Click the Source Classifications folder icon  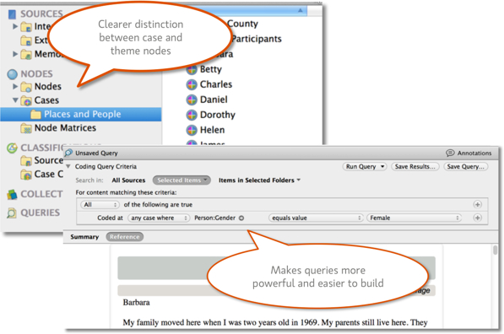pyautogui.click(x=26, y=160)
